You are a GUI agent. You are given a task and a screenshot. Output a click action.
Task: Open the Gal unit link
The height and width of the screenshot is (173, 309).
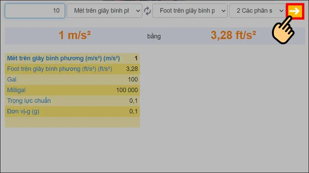[x=12, y=80]
